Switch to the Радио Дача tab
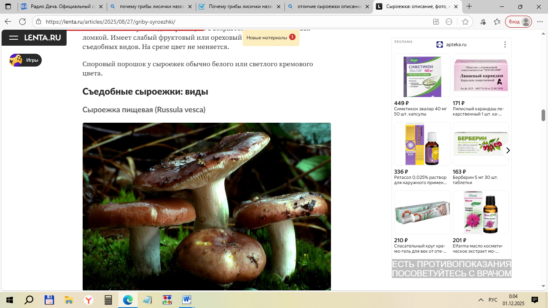 [x=62, y=6]
